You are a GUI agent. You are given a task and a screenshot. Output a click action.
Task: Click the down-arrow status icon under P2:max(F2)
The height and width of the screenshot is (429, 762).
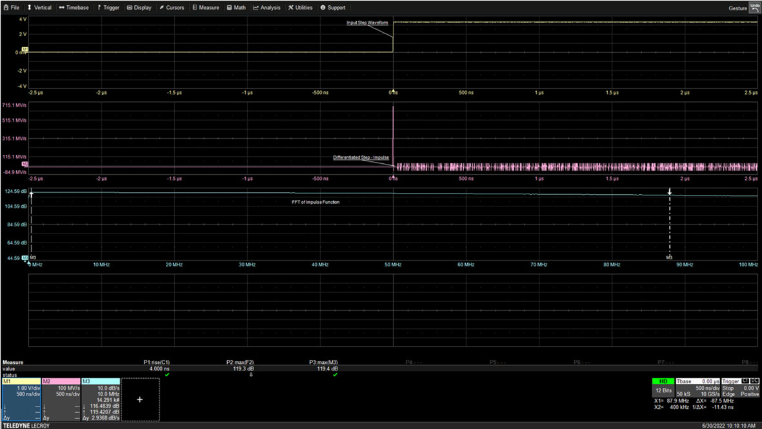coord(251,375)
